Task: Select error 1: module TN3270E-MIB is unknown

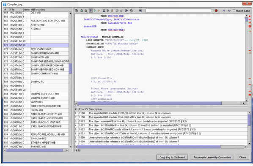Action: click(x=161, y=113)
